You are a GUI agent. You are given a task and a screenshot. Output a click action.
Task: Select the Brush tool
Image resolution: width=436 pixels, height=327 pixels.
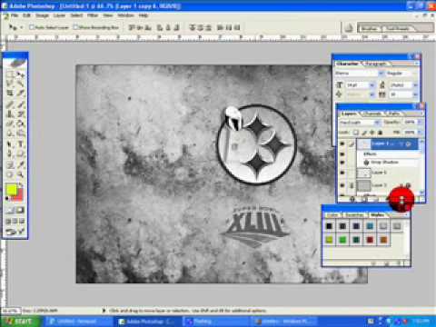[x=20, y=104]
